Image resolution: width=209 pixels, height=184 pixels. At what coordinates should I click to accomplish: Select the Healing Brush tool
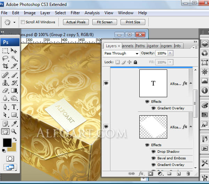pyautogui.click(x=5, y=75)
